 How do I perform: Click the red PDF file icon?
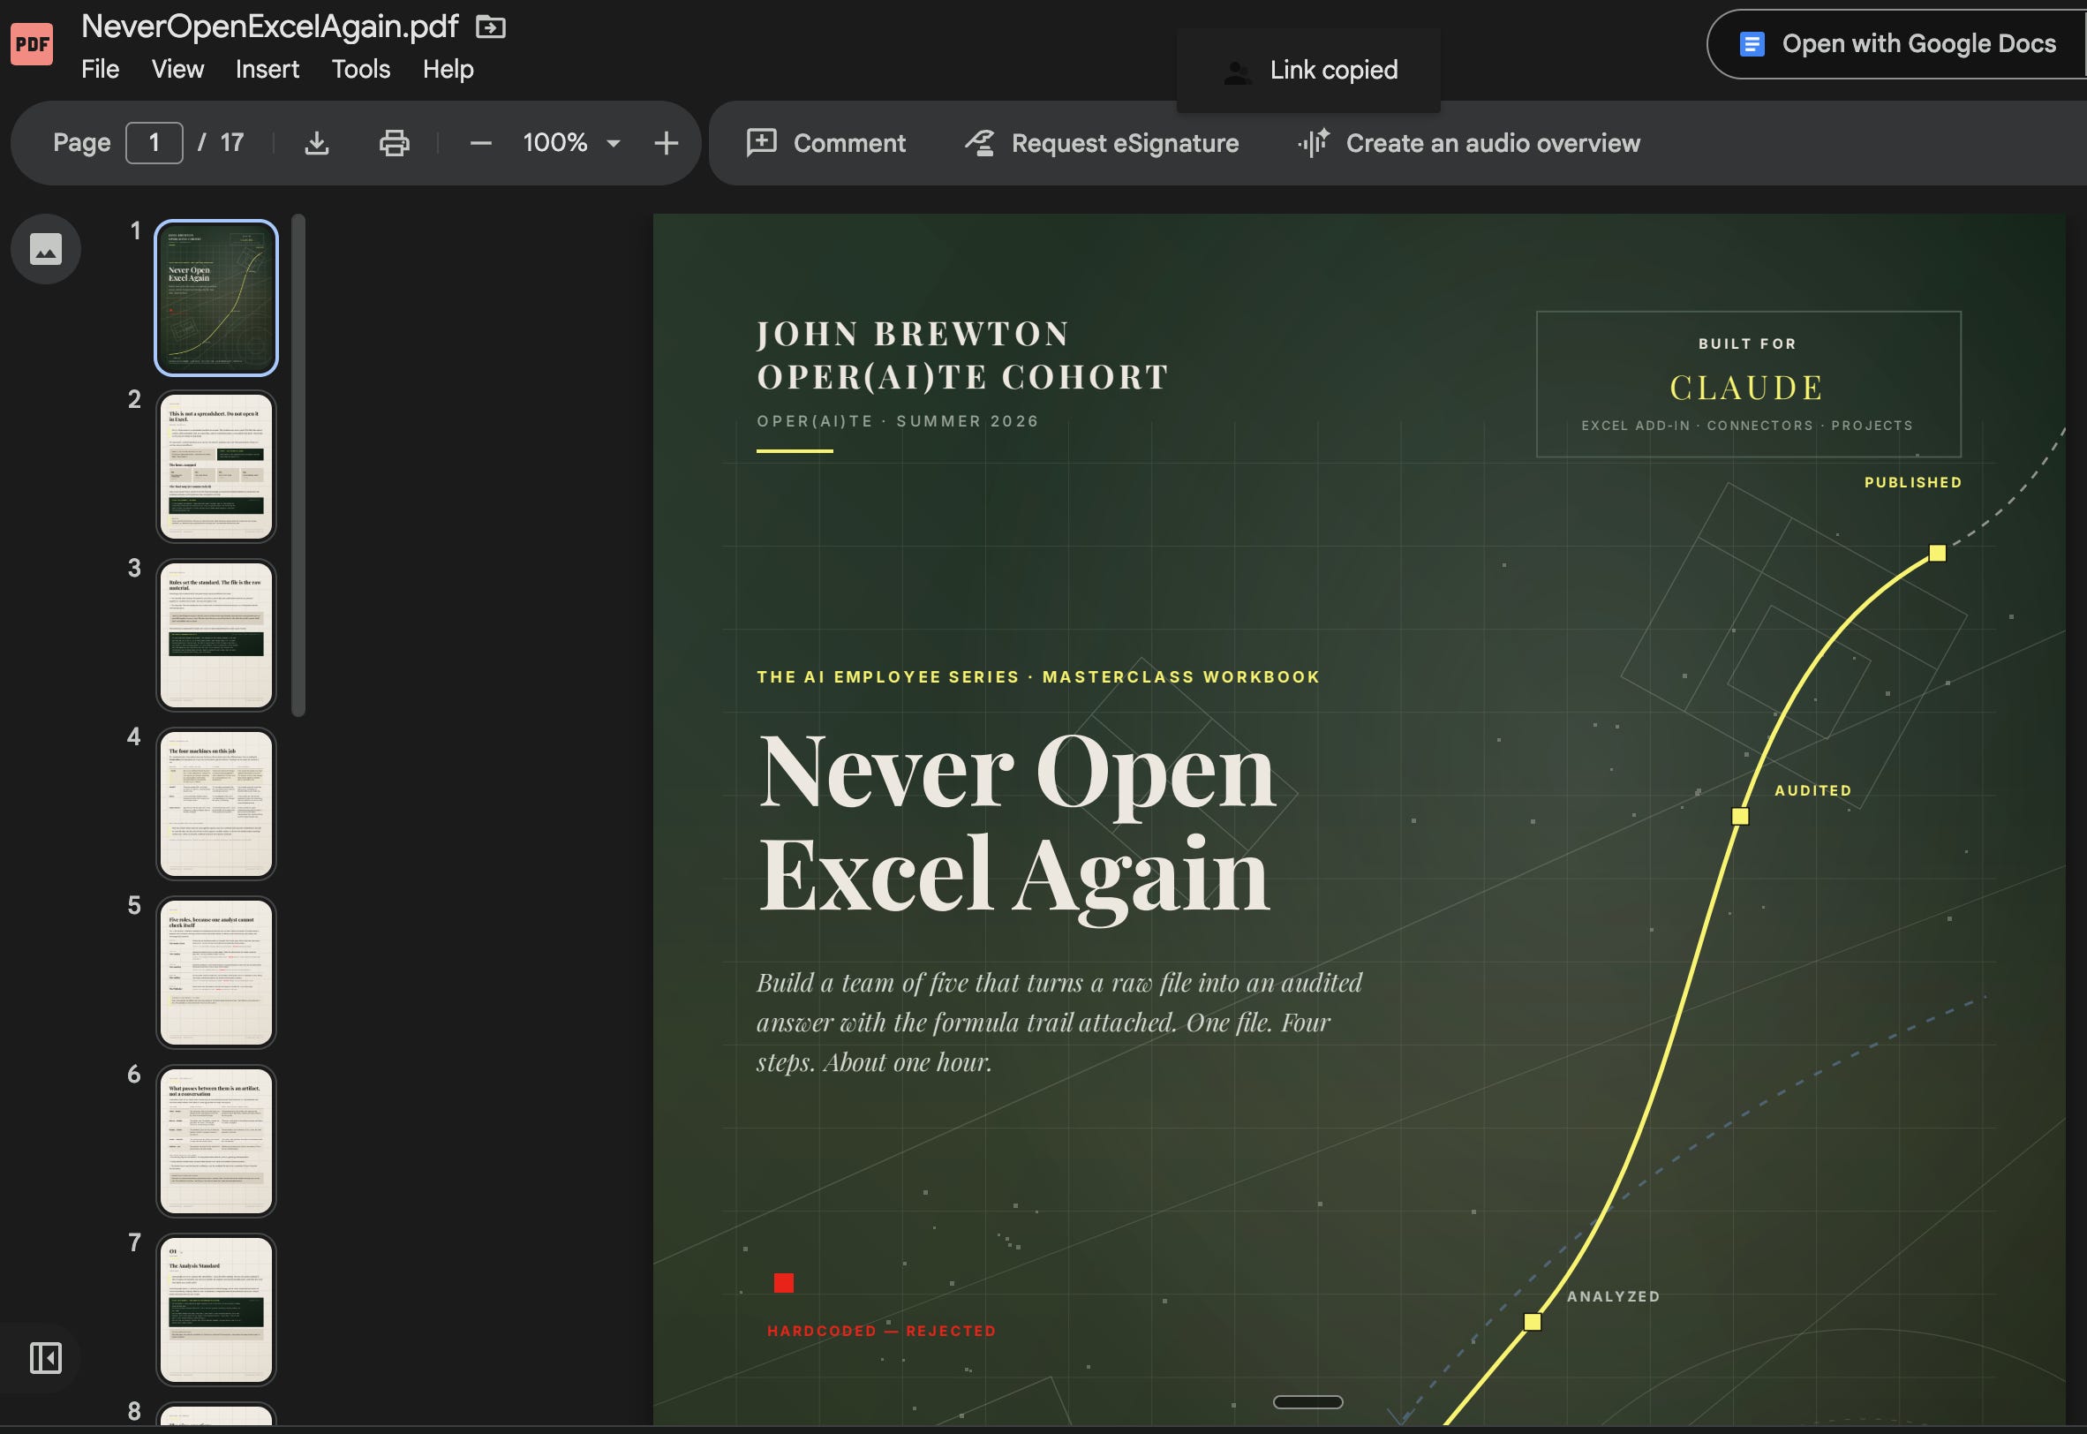[33, 44]
